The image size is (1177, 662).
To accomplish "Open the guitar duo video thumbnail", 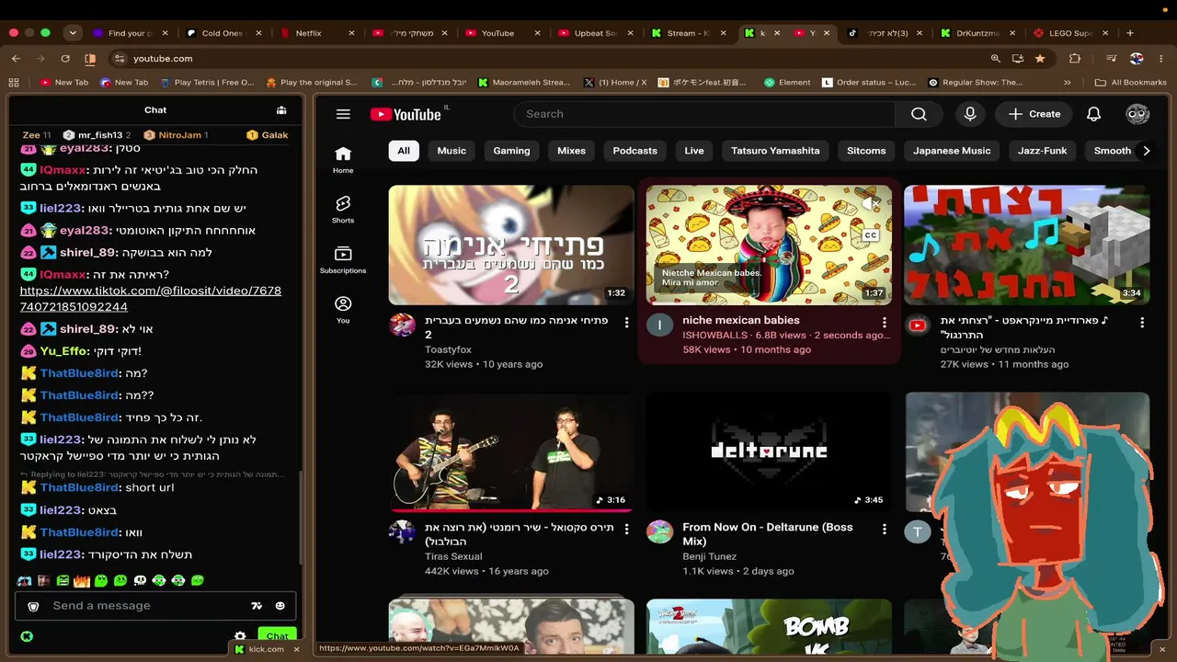I will click(x=511, y=451).
